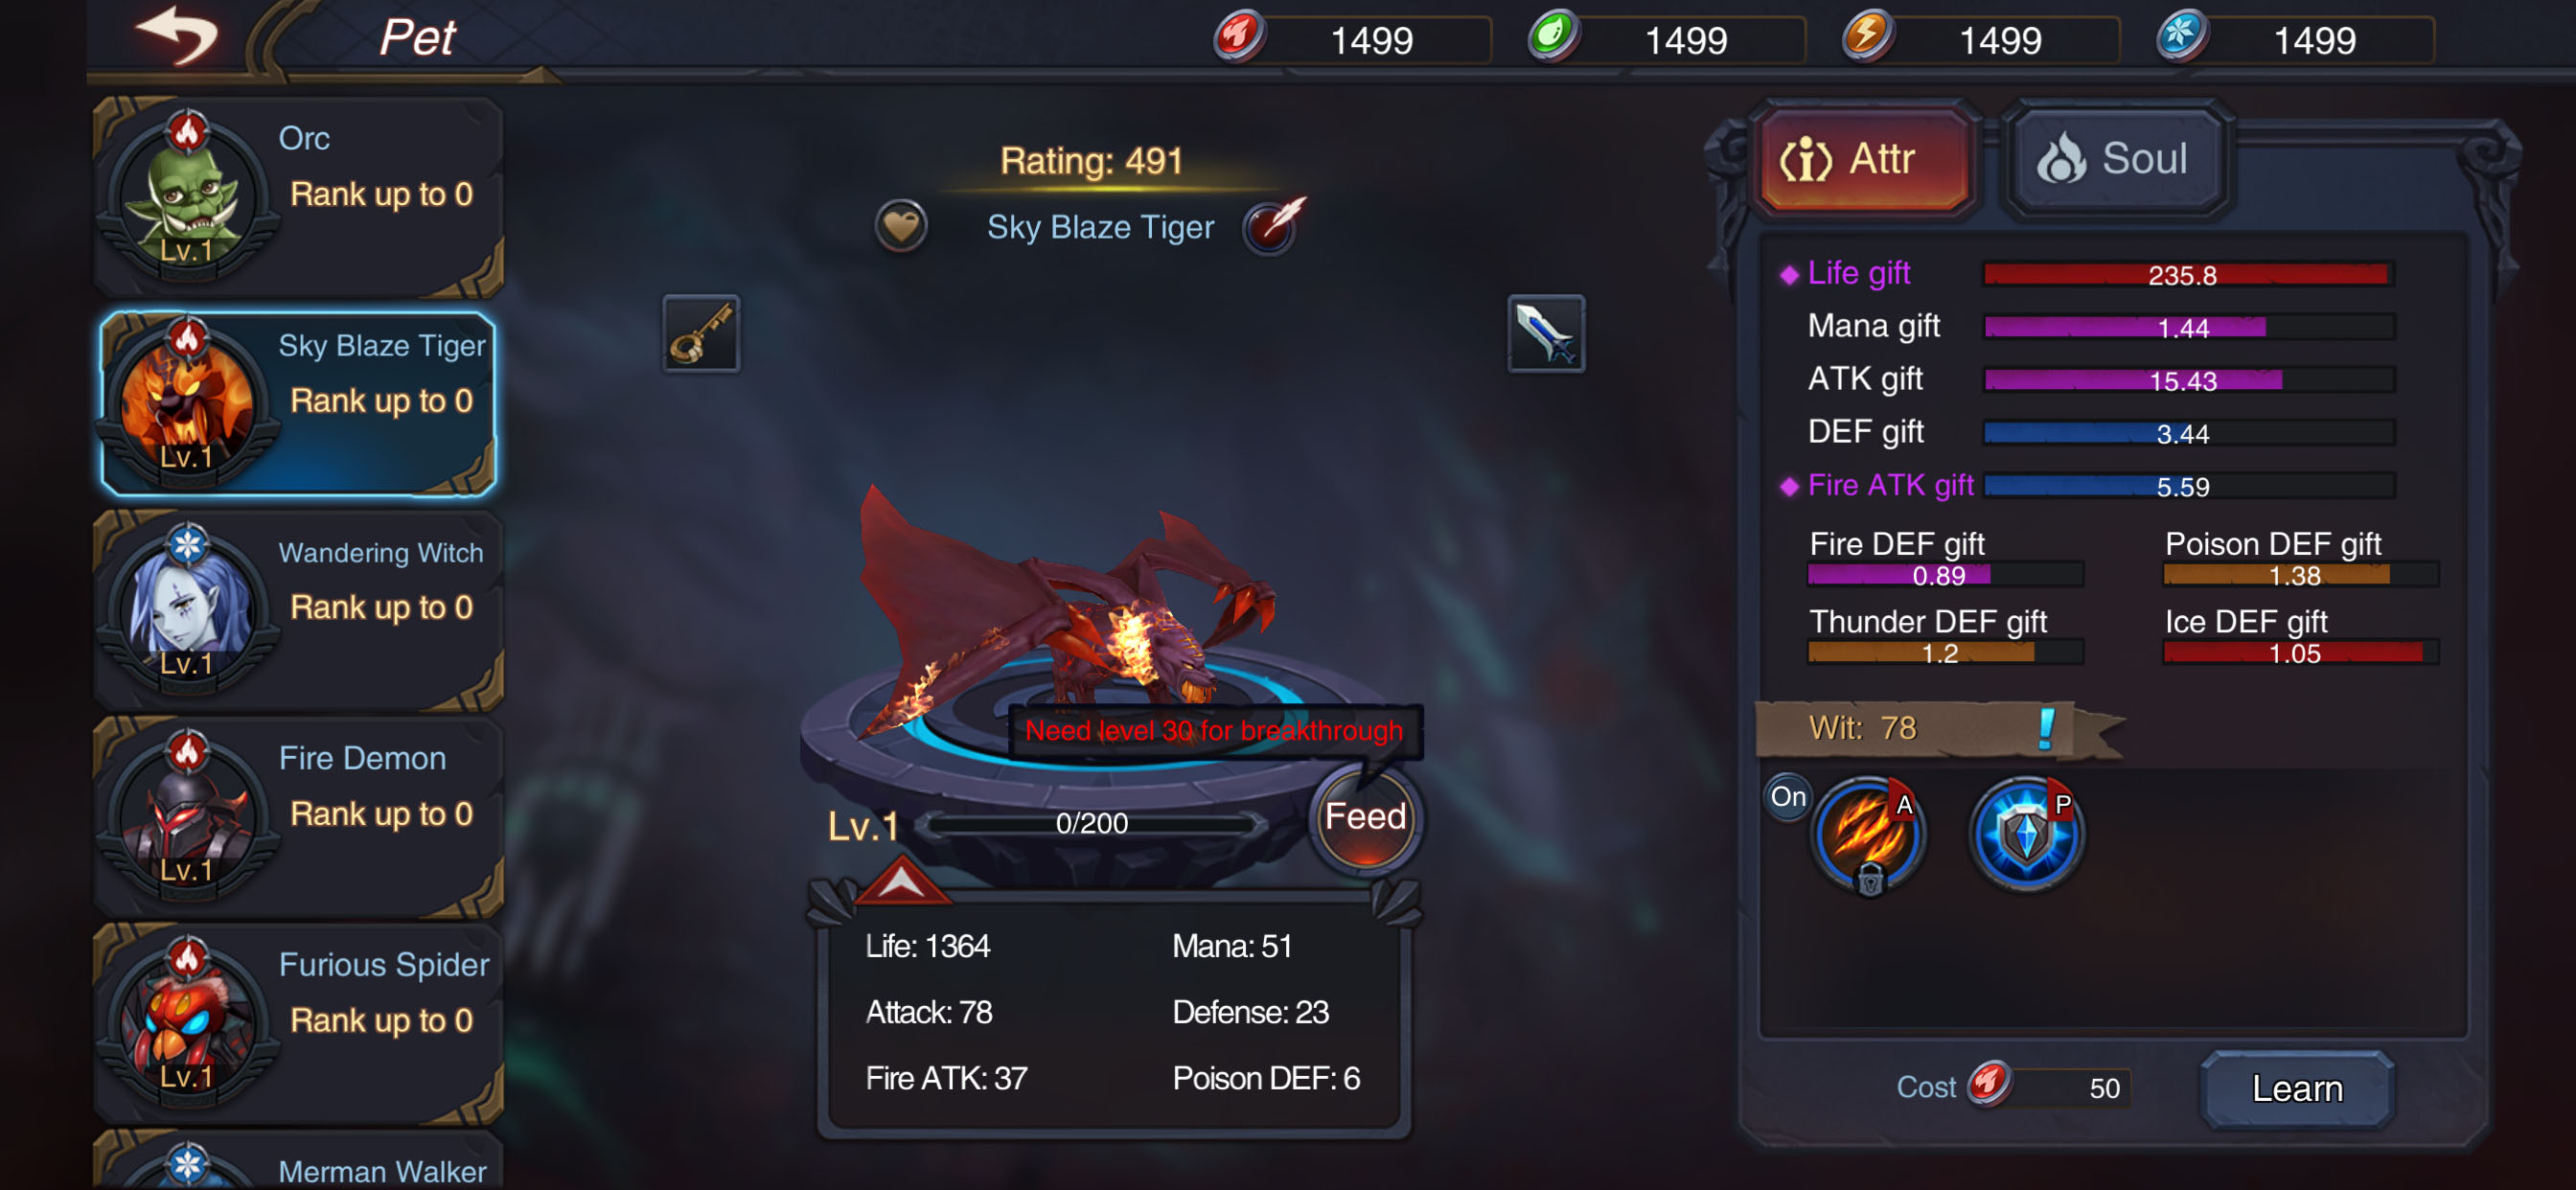Select the Wandering Witch pet

(x=298, y=610)
